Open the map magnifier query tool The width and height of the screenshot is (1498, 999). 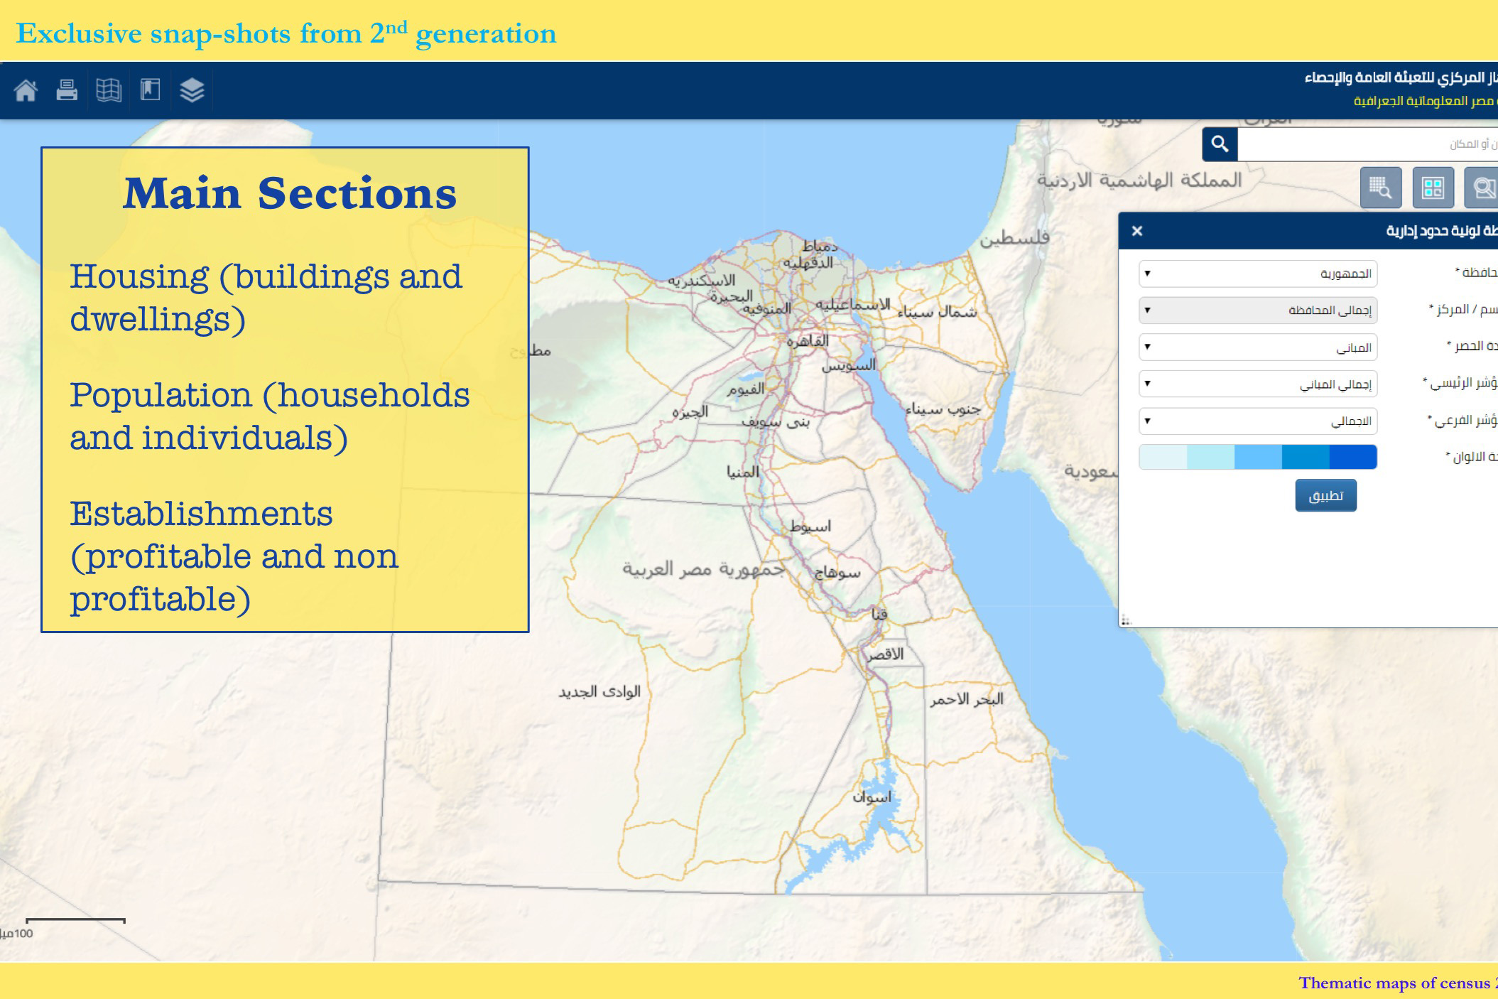tap(1483, 188)
